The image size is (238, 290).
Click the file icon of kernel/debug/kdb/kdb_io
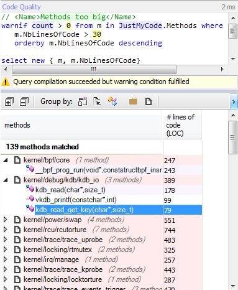pos(17,180)
